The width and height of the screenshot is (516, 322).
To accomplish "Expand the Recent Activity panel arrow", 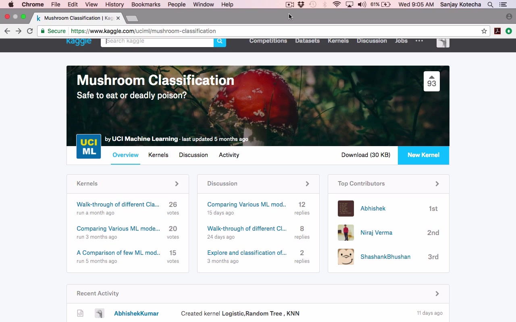I will coord(437,293).
